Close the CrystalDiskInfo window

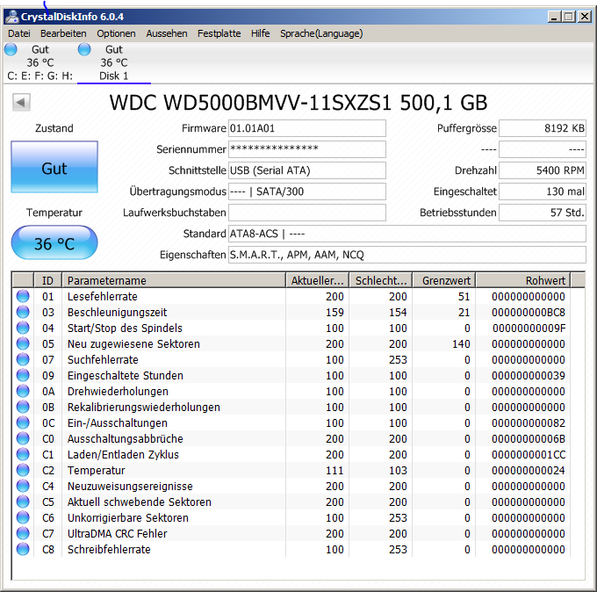585,17
